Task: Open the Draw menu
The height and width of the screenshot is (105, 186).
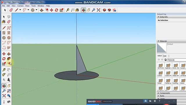Action: click(x=27, y=6)
